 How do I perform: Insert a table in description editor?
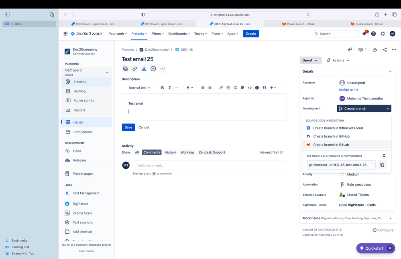pyautogui.click(x=242, y=88)
